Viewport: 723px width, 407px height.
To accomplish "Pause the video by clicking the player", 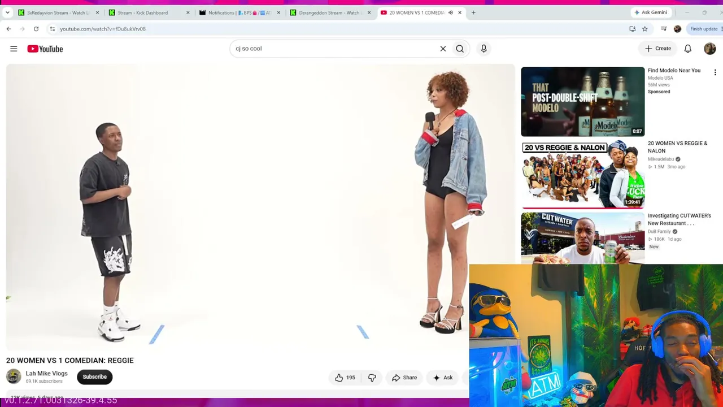I will tap(260, 207).
